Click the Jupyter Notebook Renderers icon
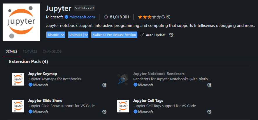Screen dimensions: 258x120 click(x=123, y=79)
